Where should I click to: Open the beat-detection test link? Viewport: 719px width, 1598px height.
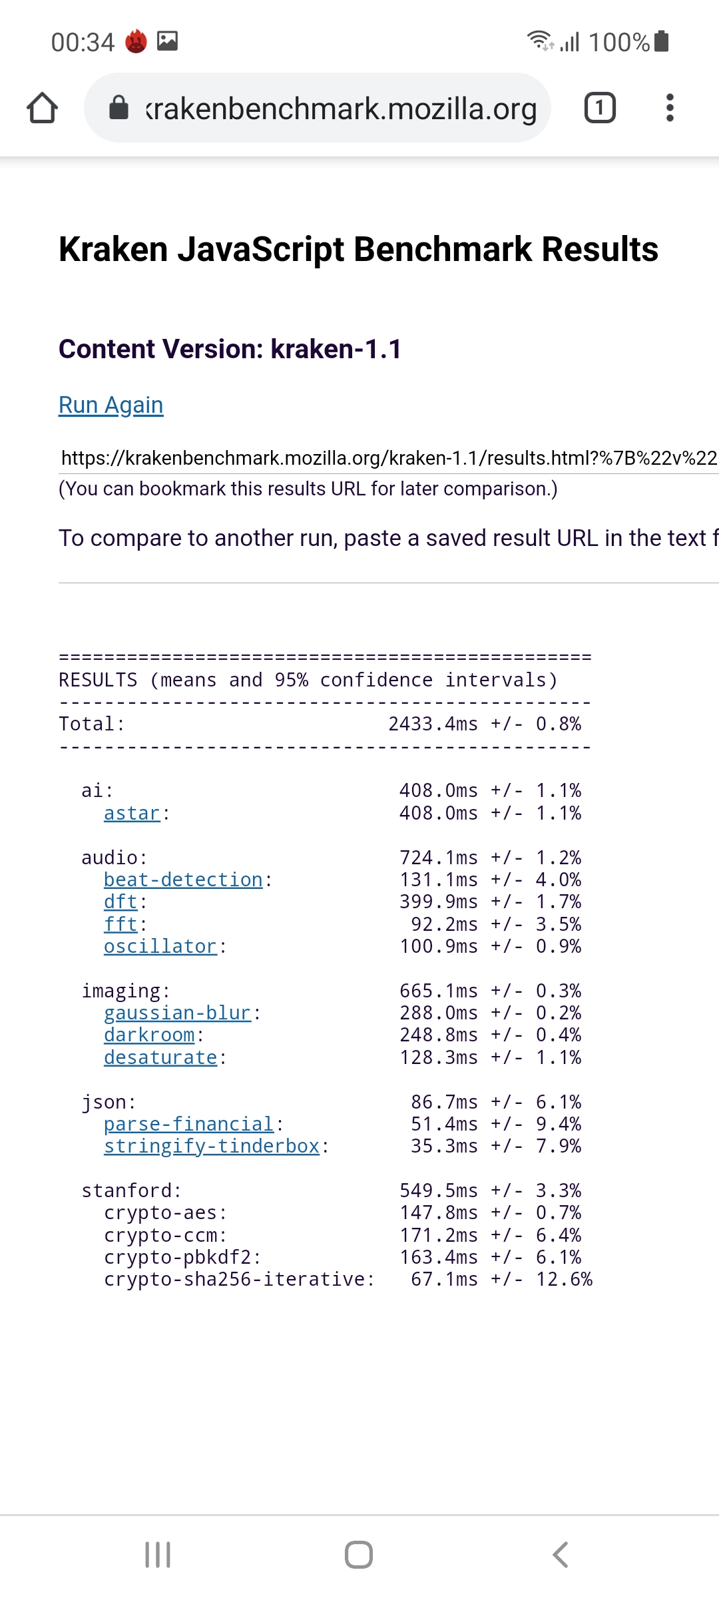click(183, 880)
